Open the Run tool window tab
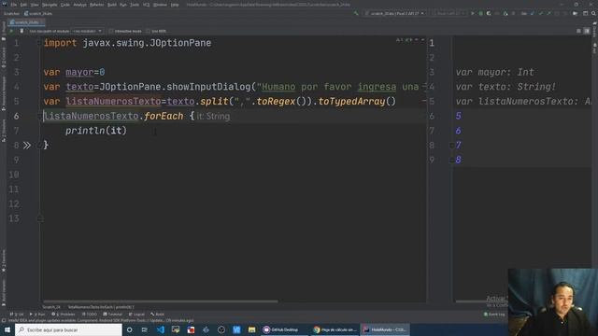The width and height of the screenshot is (598, 336). (37, 315)
